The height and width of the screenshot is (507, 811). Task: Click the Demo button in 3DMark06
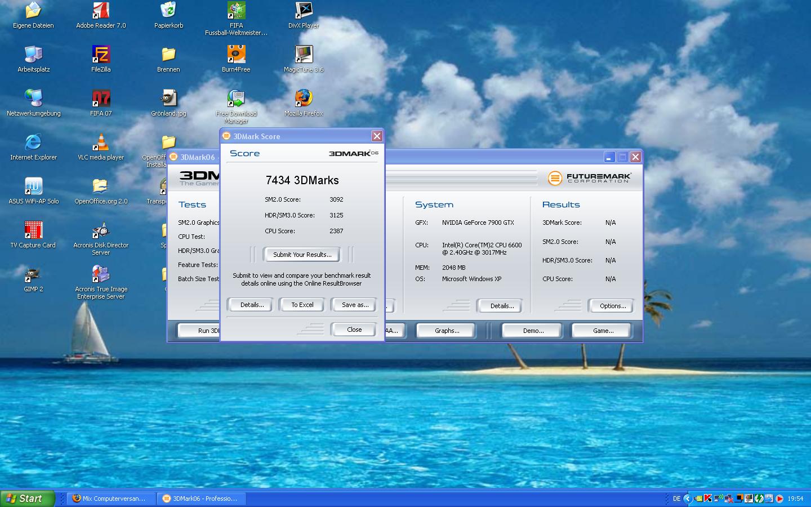point(533,331)
